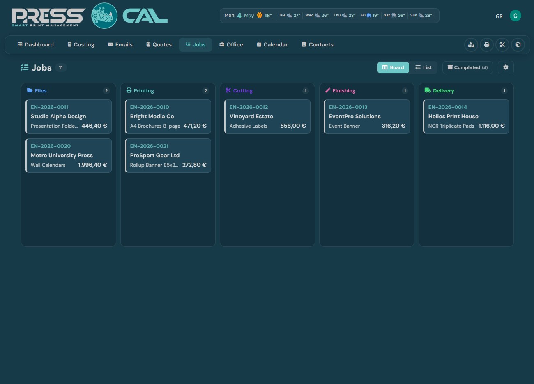Click Tue 27° forecast
The image size is (534, 384).
click(290, 15)
